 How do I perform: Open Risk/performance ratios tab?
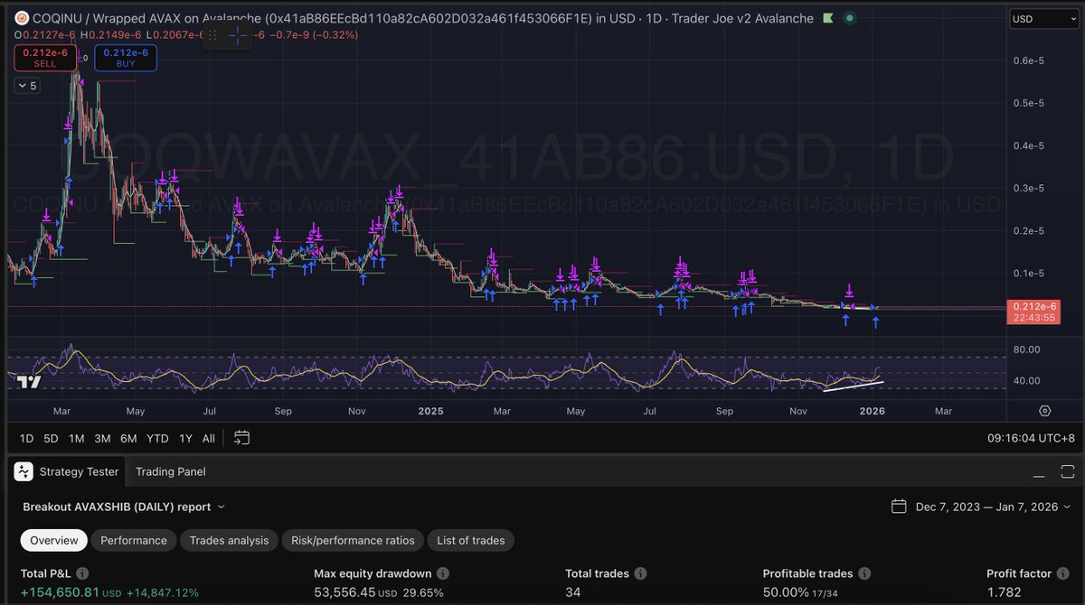[353, 540]
